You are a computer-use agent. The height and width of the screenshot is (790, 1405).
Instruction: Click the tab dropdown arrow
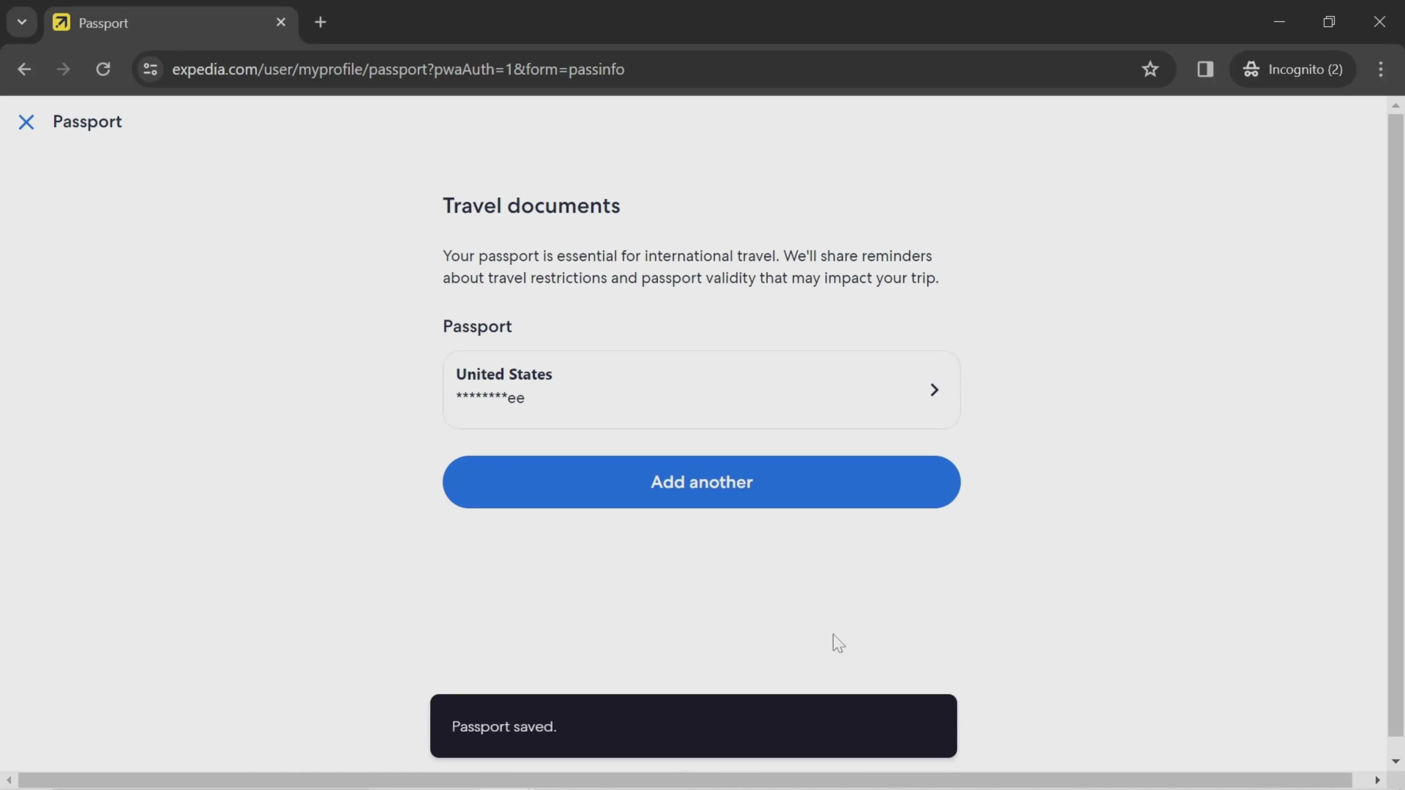[x=21, y=21]
